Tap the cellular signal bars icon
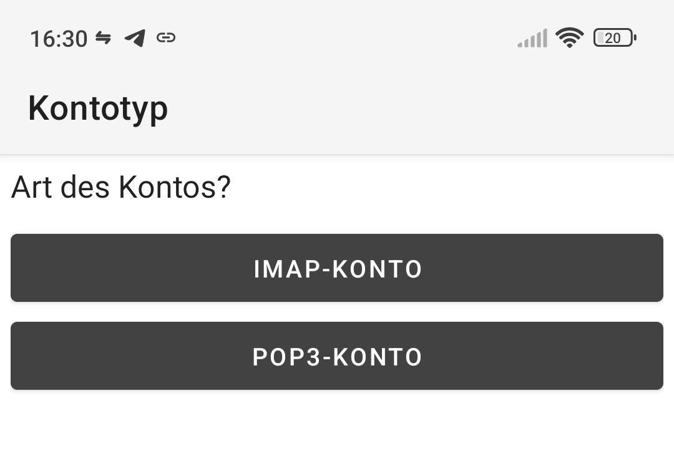Screen dimensions: 674x464 click(x=532, y=39)
